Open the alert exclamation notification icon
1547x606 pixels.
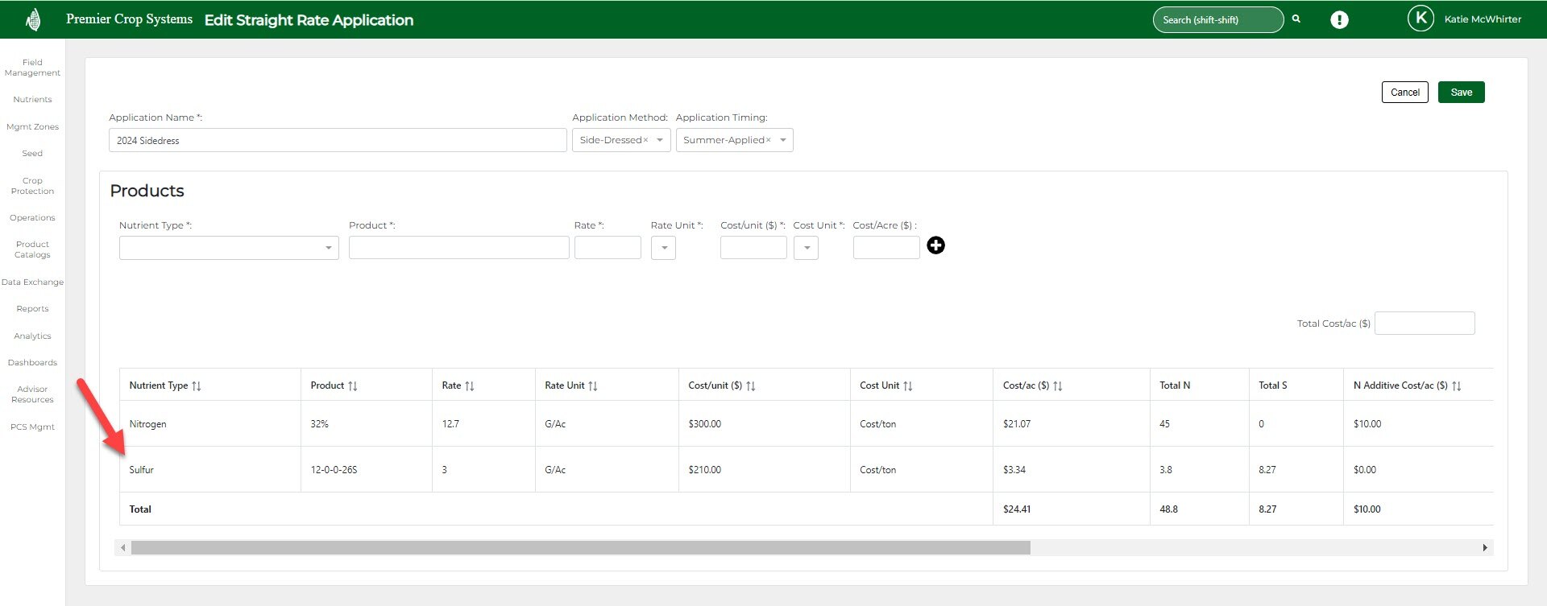click(1339, 20)
